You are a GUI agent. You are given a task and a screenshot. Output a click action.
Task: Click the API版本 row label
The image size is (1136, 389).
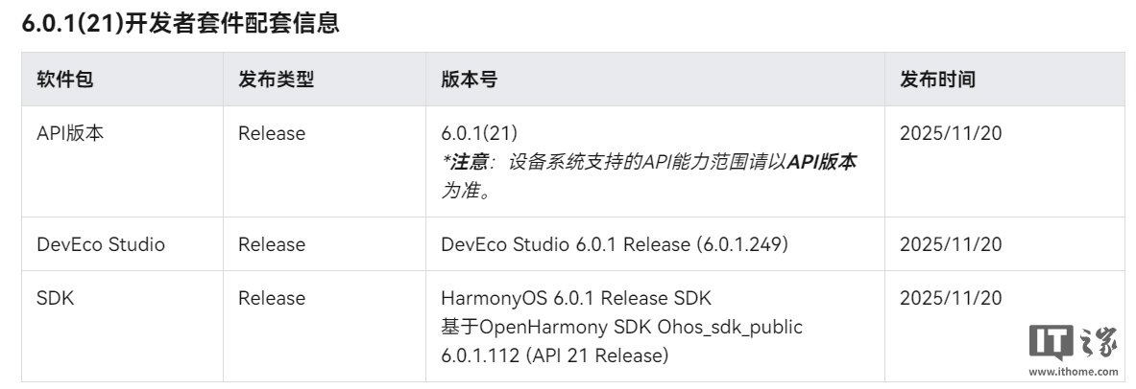[x=70, y=134]
